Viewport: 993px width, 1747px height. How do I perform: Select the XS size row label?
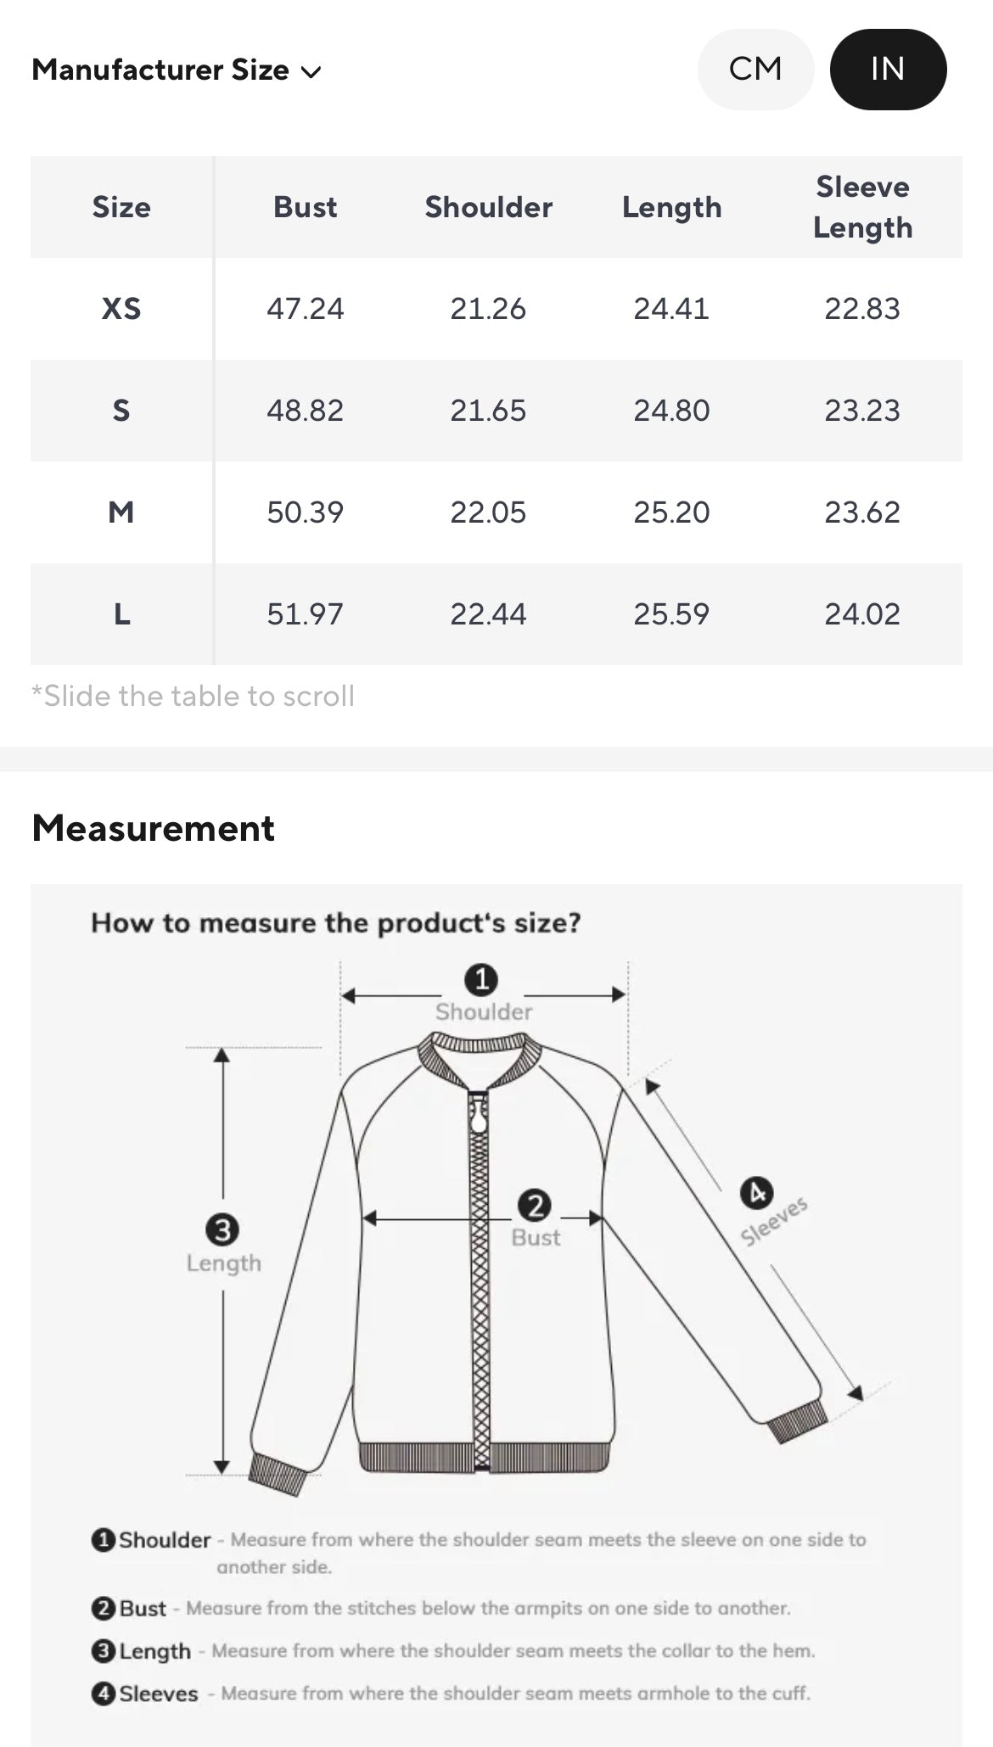point(121,309)
